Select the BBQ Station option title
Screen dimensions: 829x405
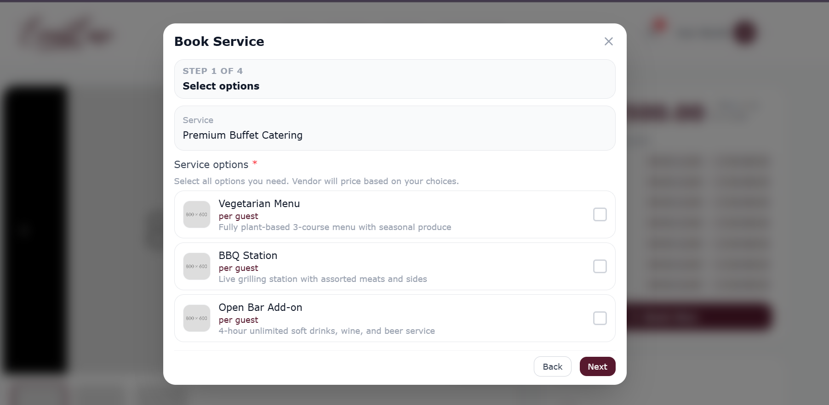point(248,255)
